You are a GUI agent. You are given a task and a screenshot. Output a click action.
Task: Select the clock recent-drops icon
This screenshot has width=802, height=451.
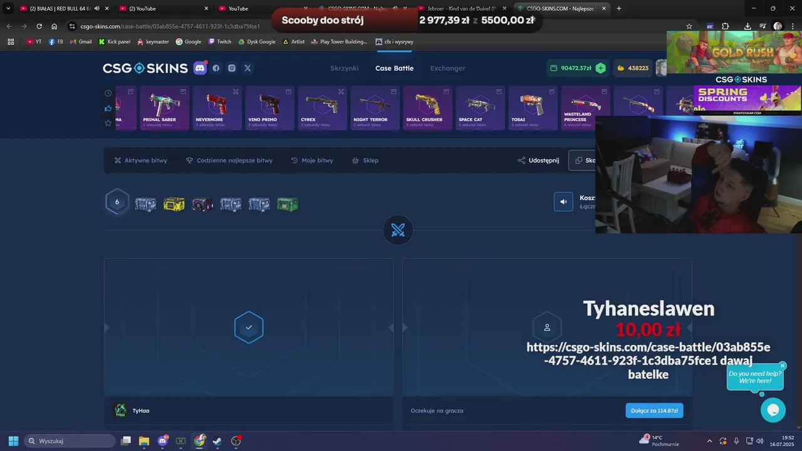(x=108, y=93)
